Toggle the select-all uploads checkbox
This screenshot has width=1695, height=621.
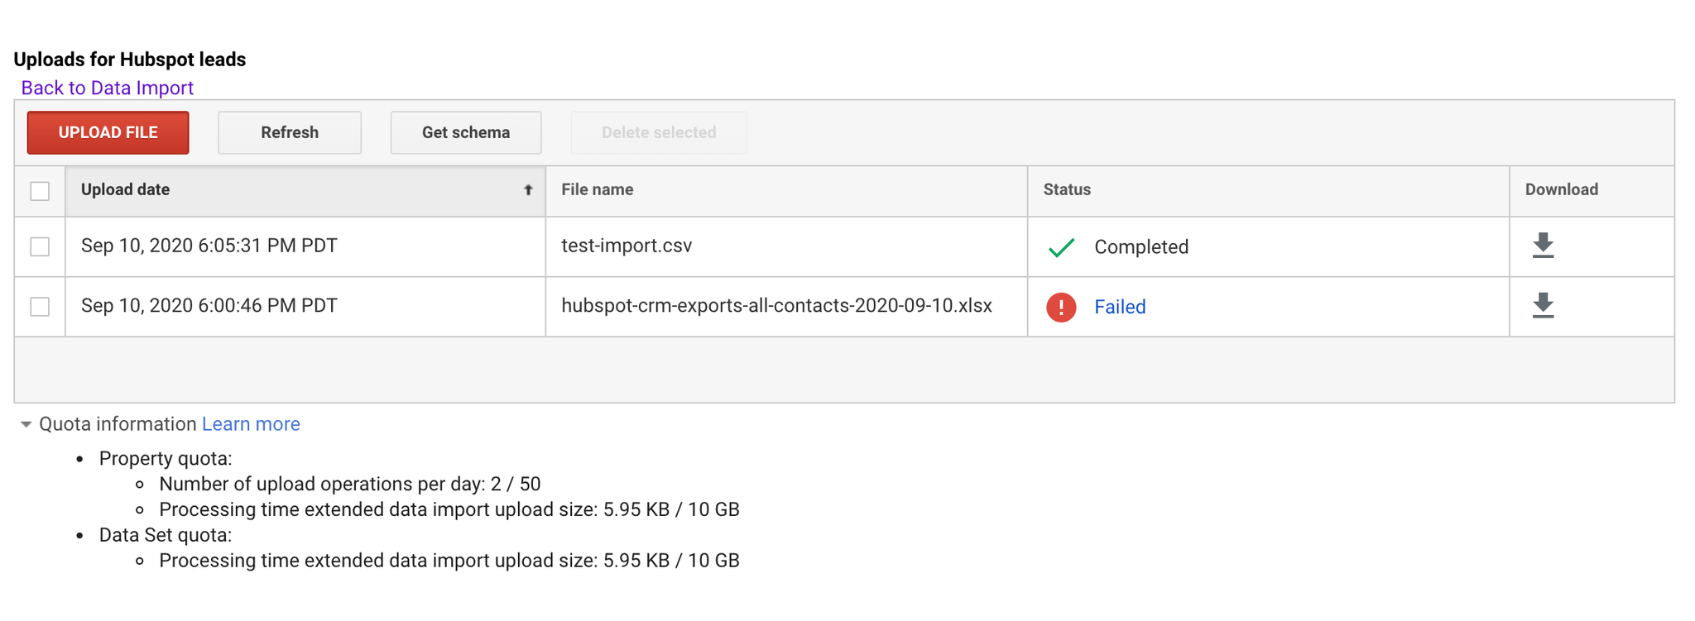click(40, 191)
